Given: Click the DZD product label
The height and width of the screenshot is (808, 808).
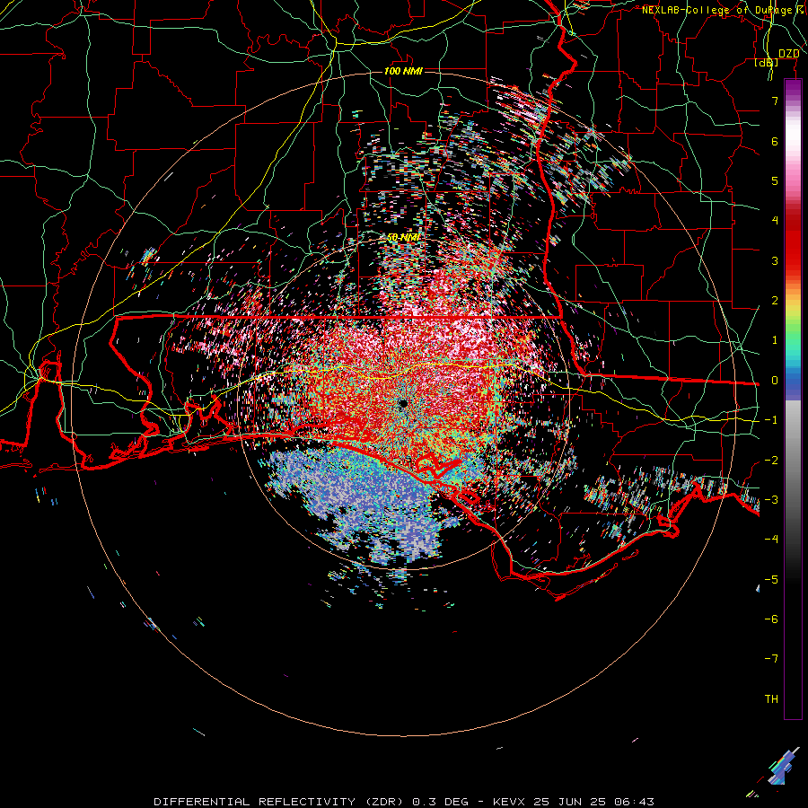Looking at the screenshot, I should tap(788, 54).
